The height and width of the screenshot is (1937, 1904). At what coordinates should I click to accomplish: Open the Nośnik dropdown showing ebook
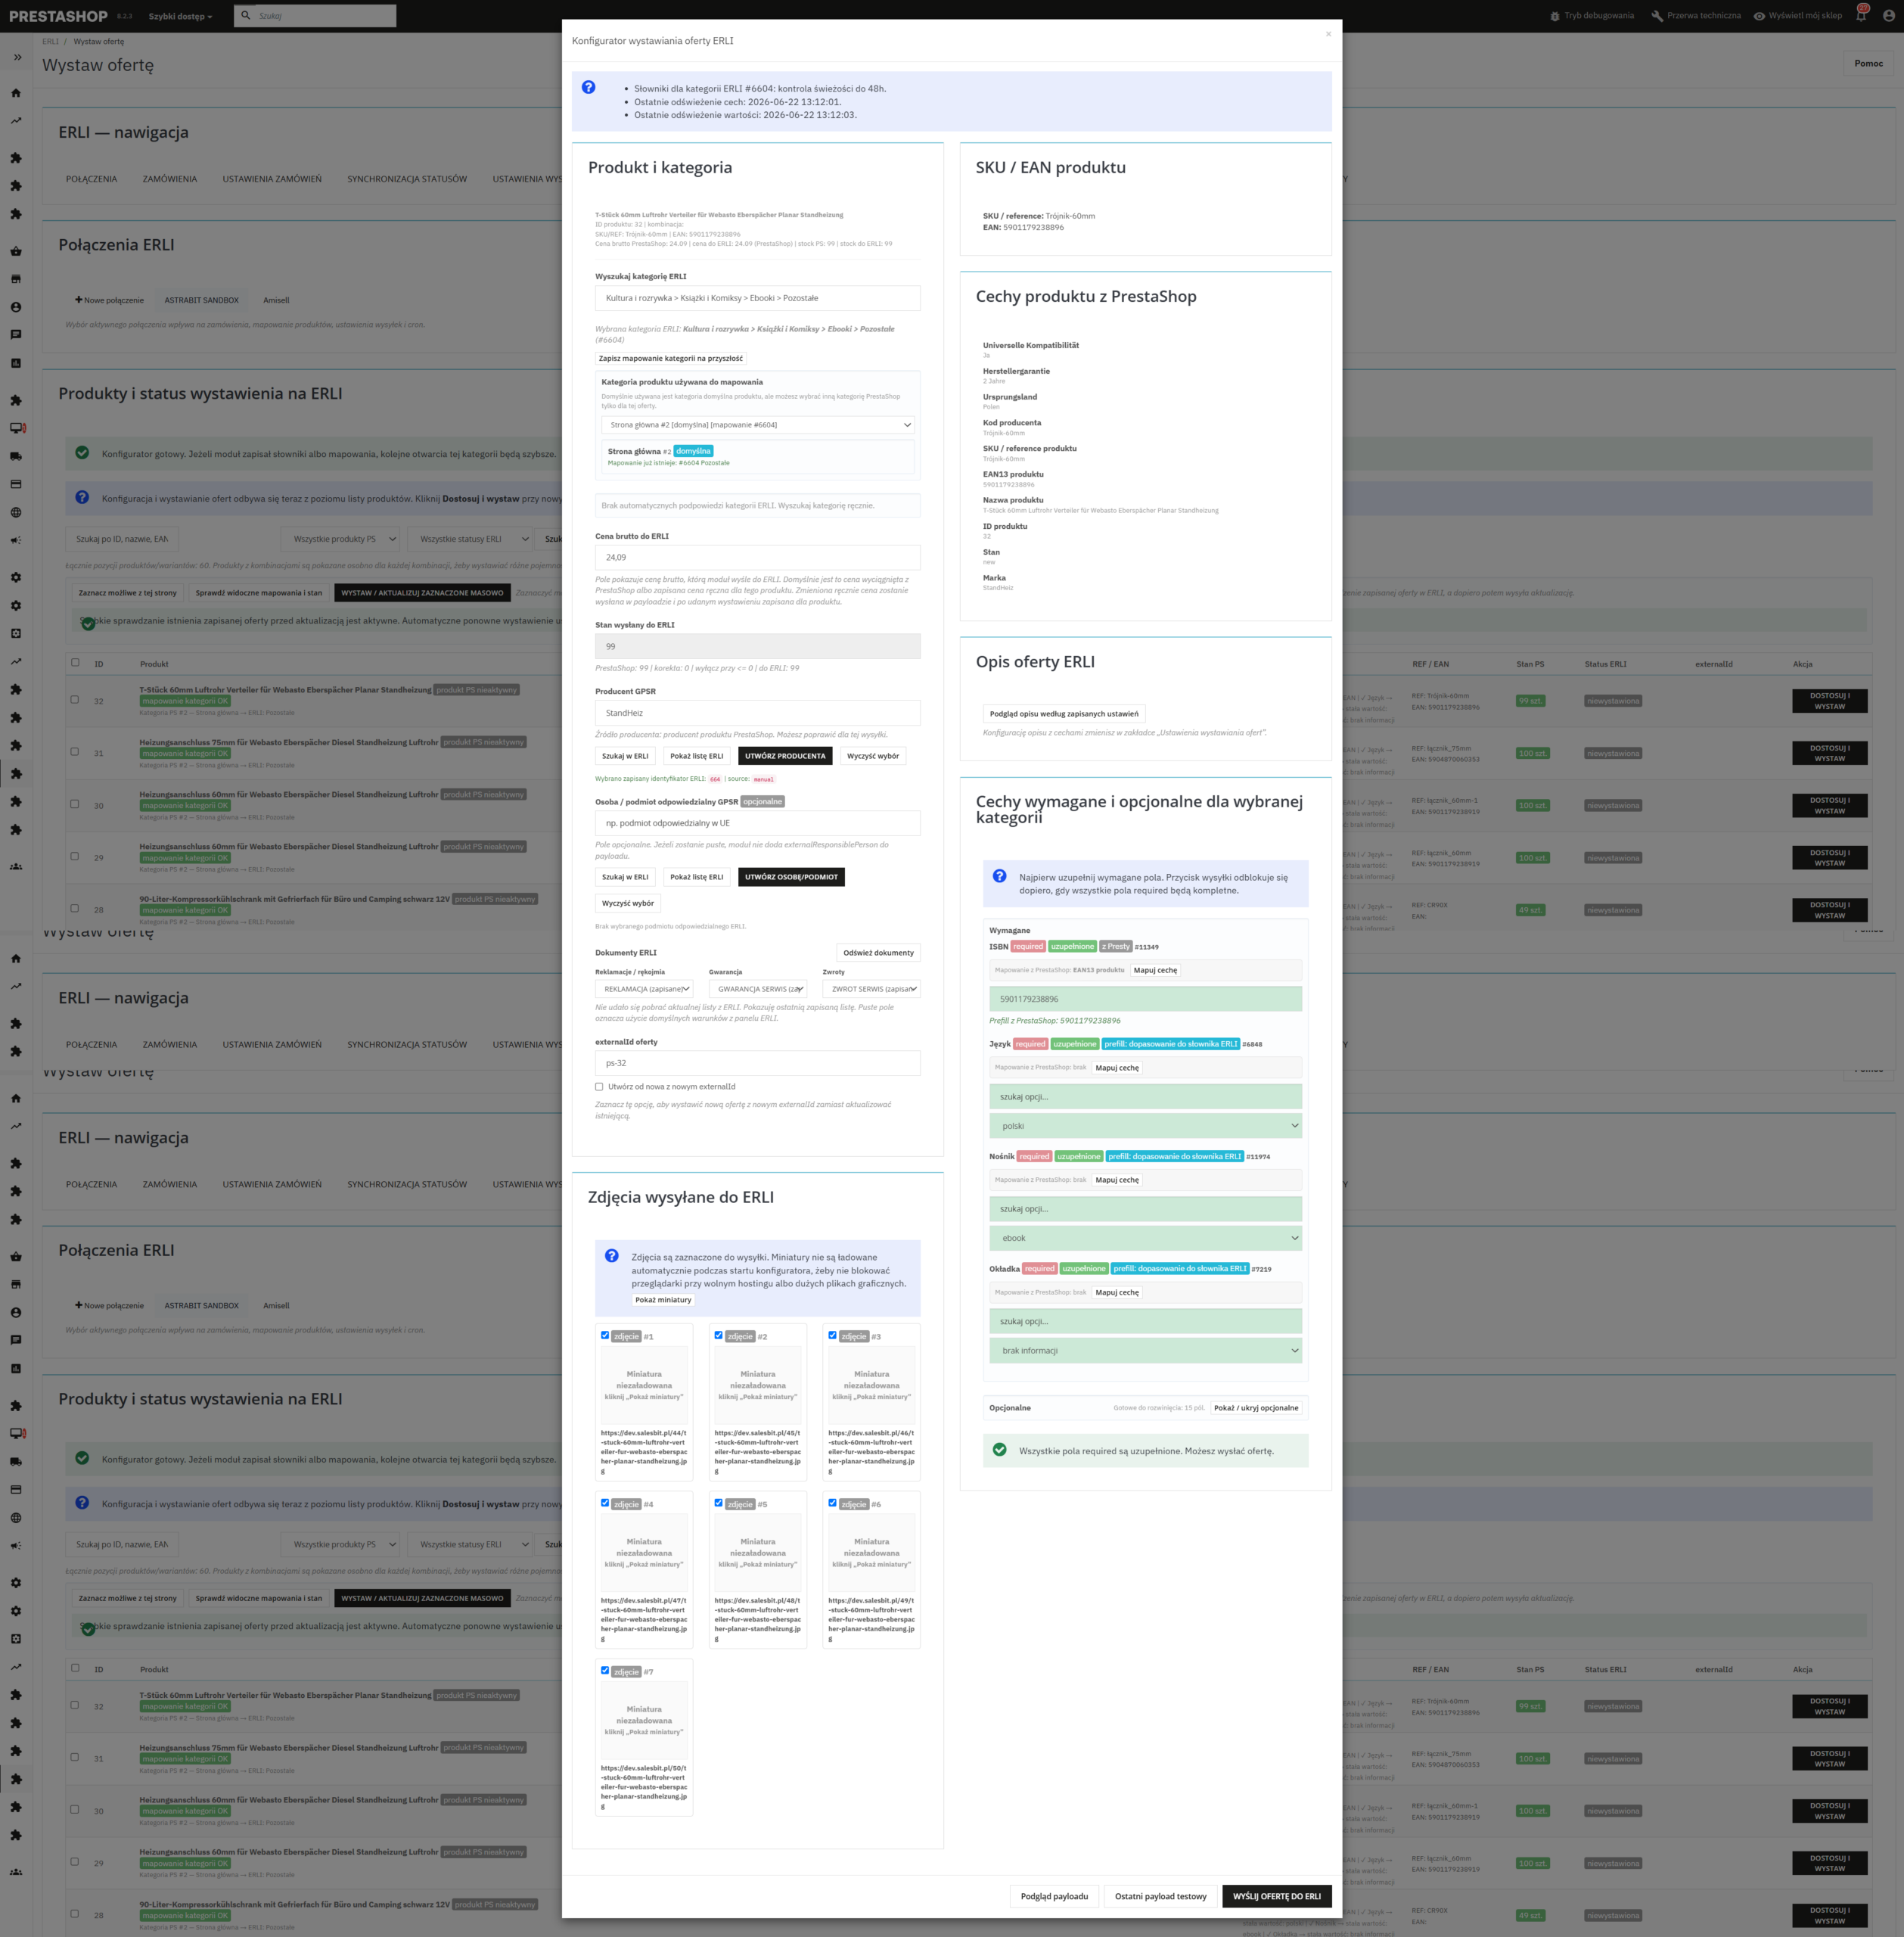coord(1146,1238)
